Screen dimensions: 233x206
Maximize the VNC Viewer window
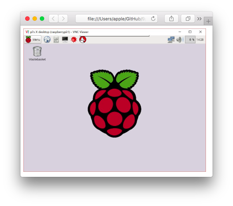[x=190, y=32]
